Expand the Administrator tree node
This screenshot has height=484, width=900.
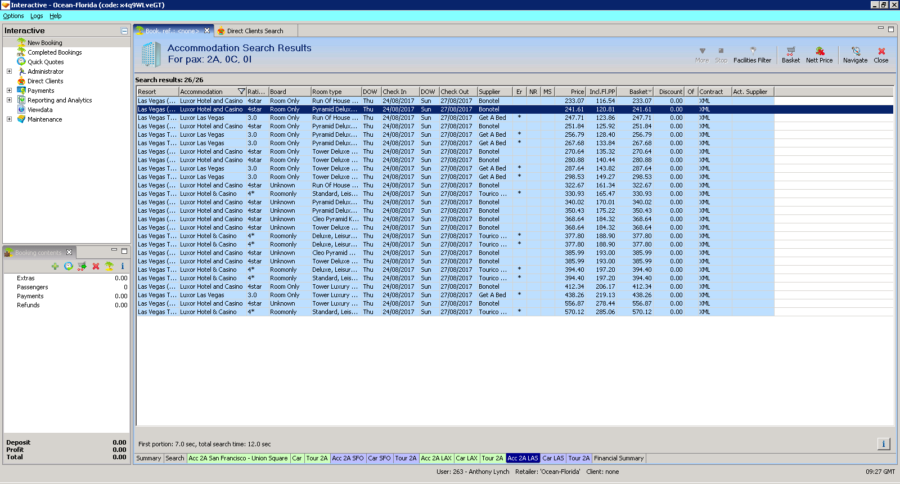pos(9,71)
